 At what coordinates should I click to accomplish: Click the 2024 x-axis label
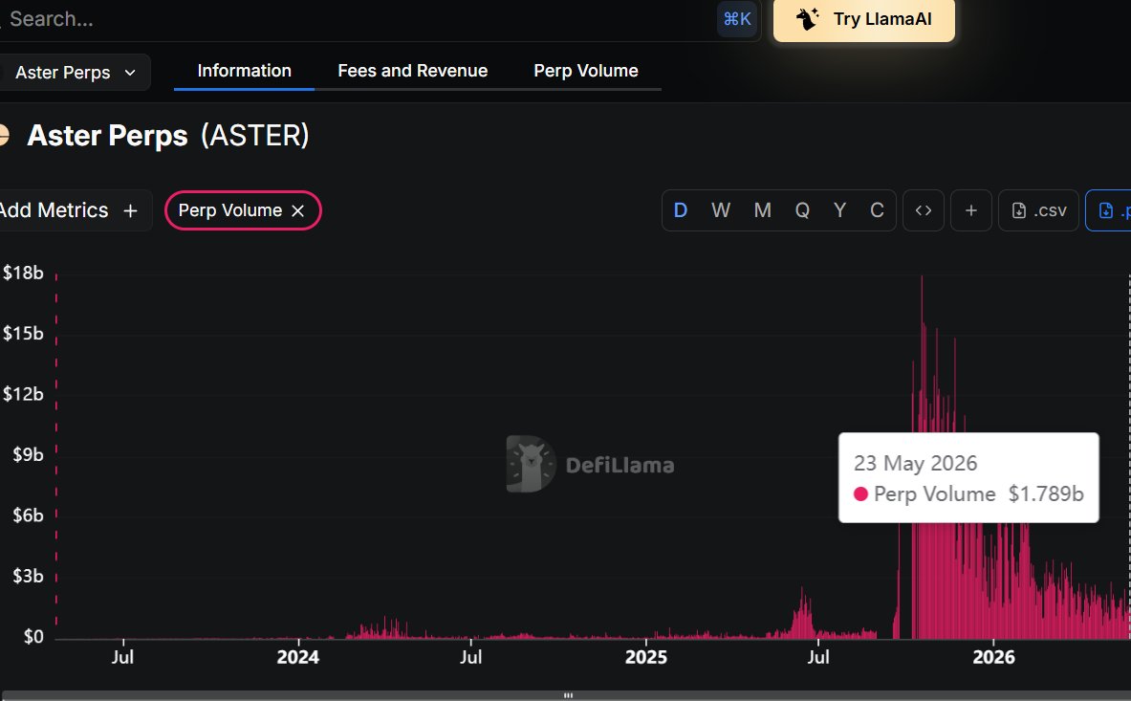point(298,657)
